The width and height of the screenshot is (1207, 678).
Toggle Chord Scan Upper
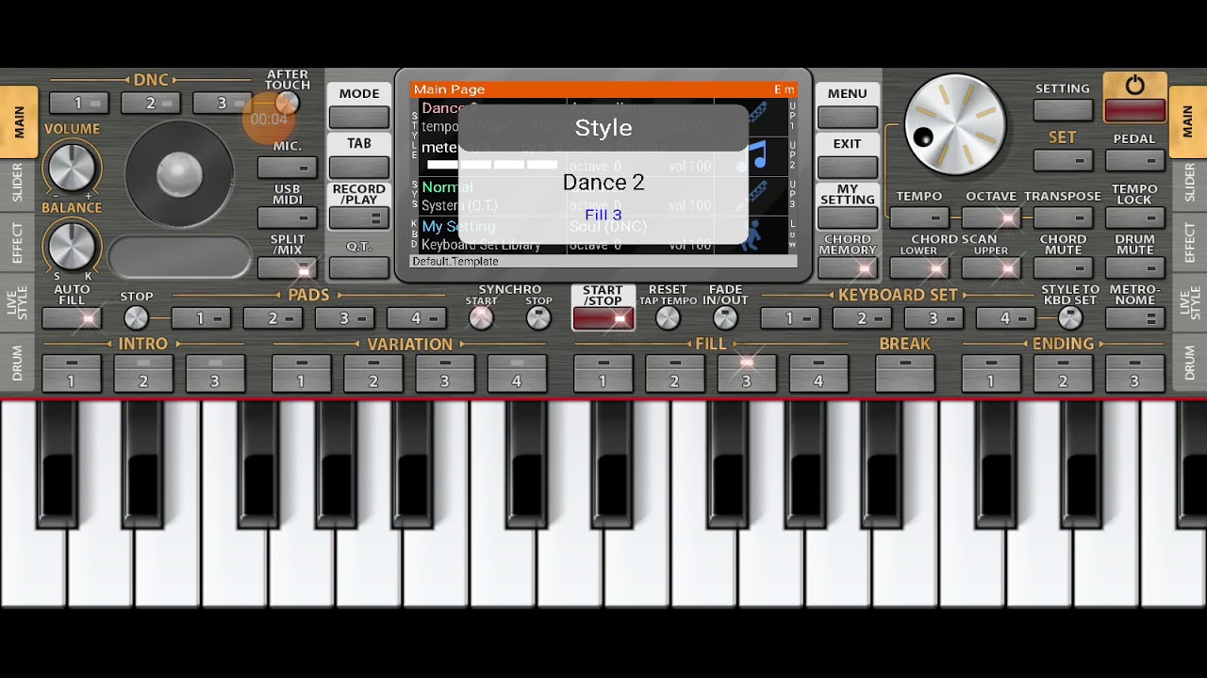pos(991,268)
